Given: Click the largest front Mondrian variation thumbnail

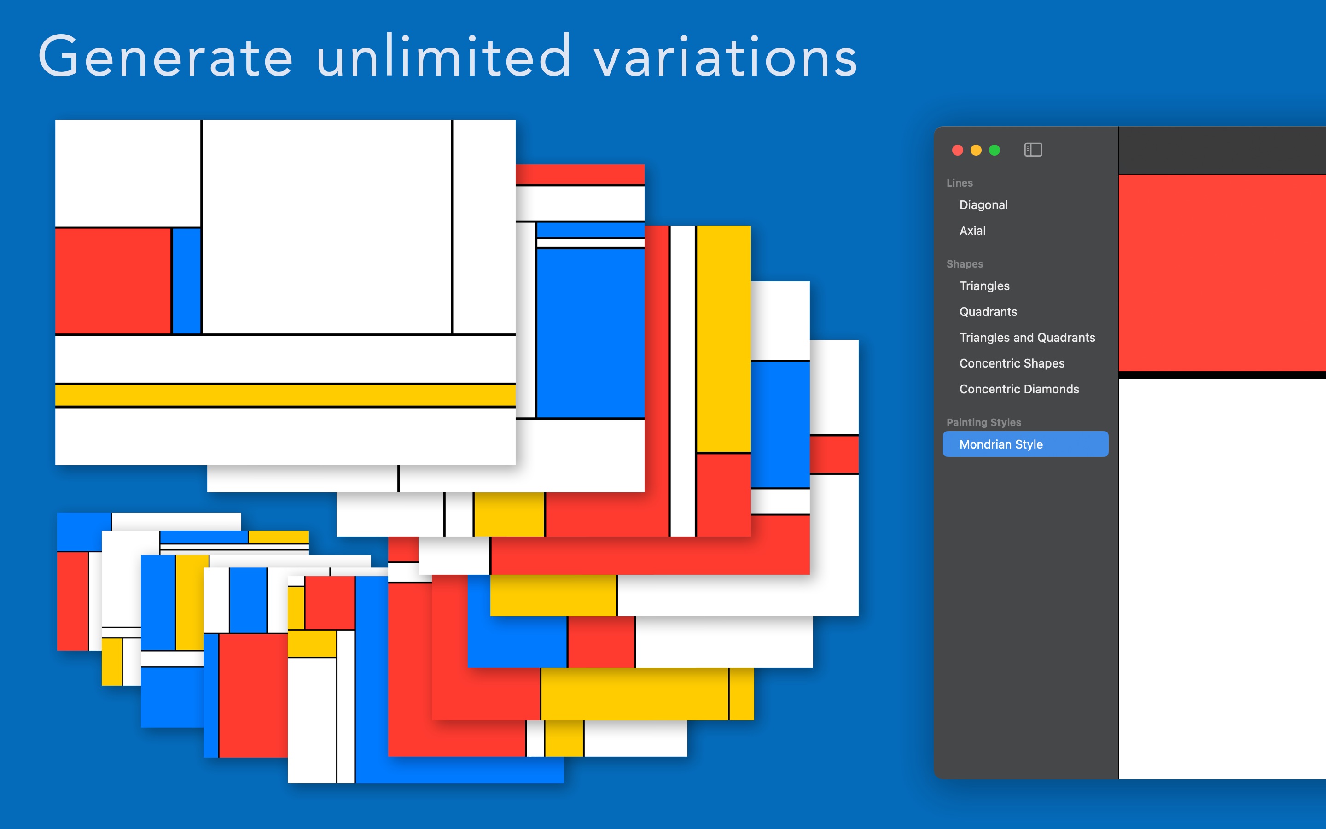Looking at the screenshot, I should (285, 292).
